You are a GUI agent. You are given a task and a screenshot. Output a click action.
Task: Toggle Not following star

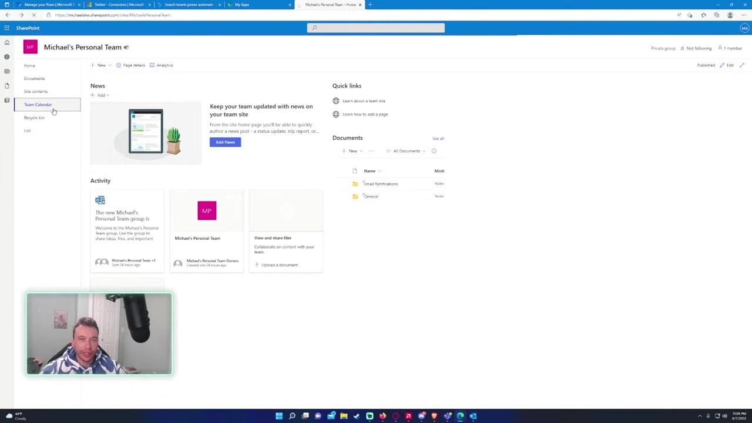pyautogui.click(x=696, y=48)
